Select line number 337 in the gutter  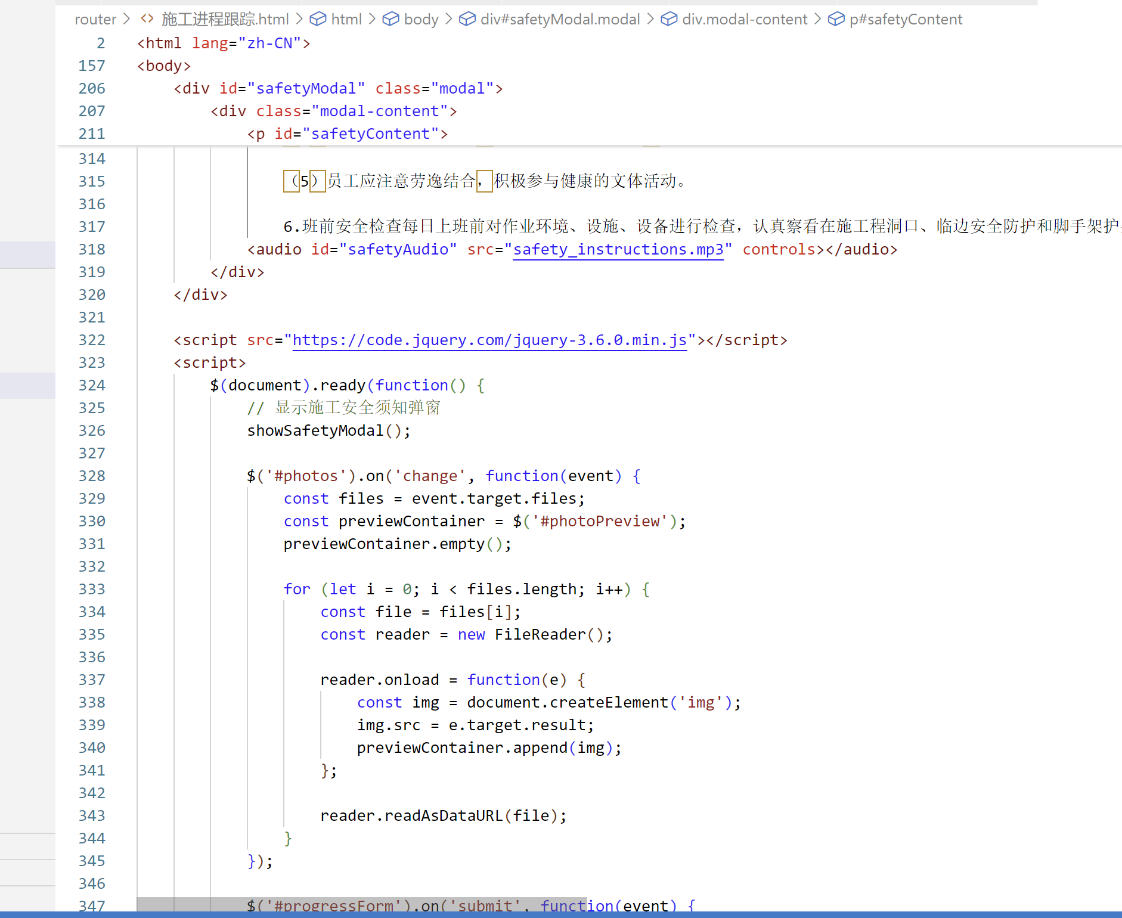click(x=92, y=680)
